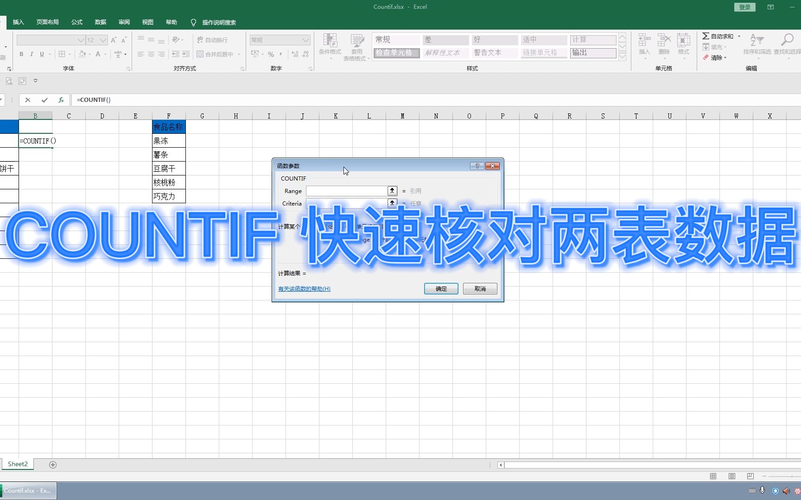Center text horizontally
This screenshot has width=801, height=500.
151,54
